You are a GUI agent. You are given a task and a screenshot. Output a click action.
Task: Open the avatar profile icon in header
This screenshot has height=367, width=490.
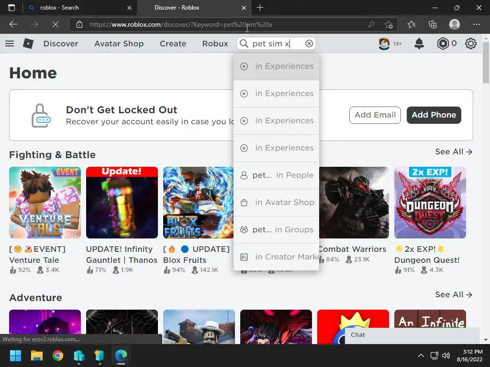pyautogui.click(x=384, y=43)
